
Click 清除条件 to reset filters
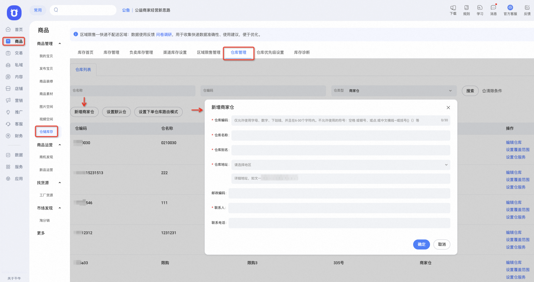click(x=492, y=91)
